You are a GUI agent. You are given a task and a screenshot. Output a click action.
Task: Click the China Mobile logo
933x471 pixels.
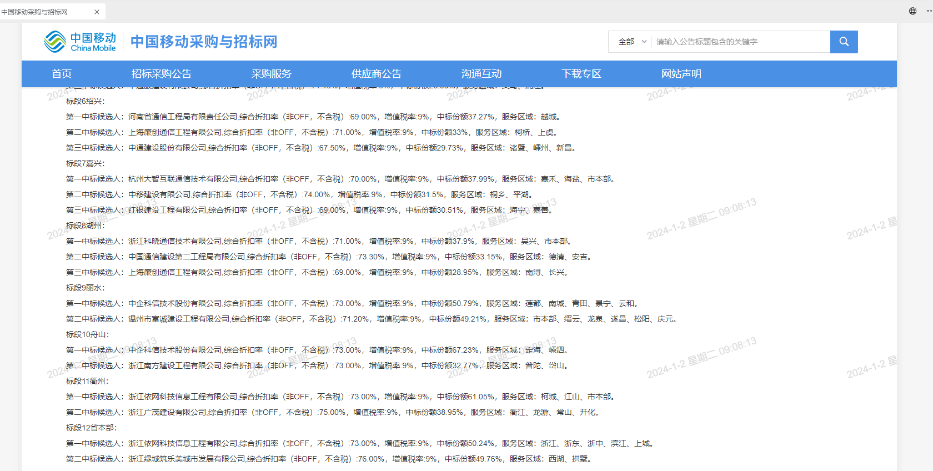80,42
